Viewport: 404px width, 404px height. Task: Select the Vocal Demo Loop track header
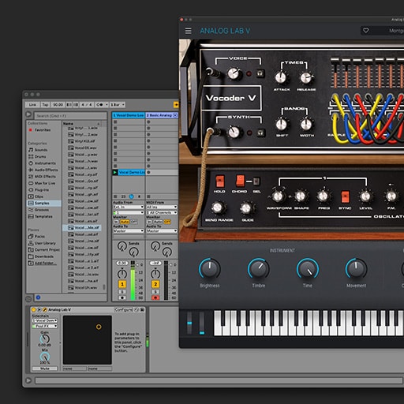tap(129, 115)
